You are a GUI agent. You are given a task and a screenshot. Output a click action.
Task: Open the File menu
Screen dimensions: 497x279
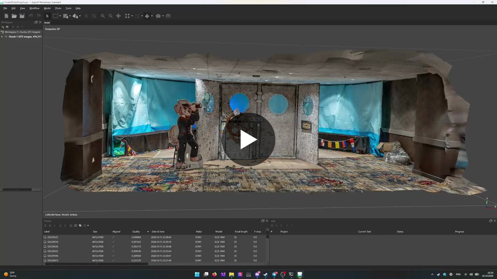coord(5,8)
